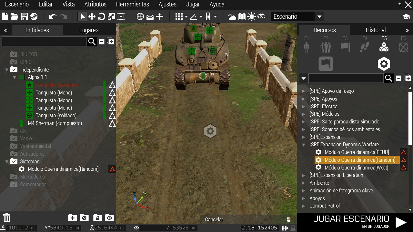Click JUGAR ESCENARIO button

355,222
